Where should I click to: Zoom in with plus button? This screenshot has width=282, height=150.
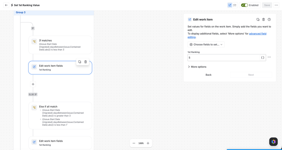(148, 143)
